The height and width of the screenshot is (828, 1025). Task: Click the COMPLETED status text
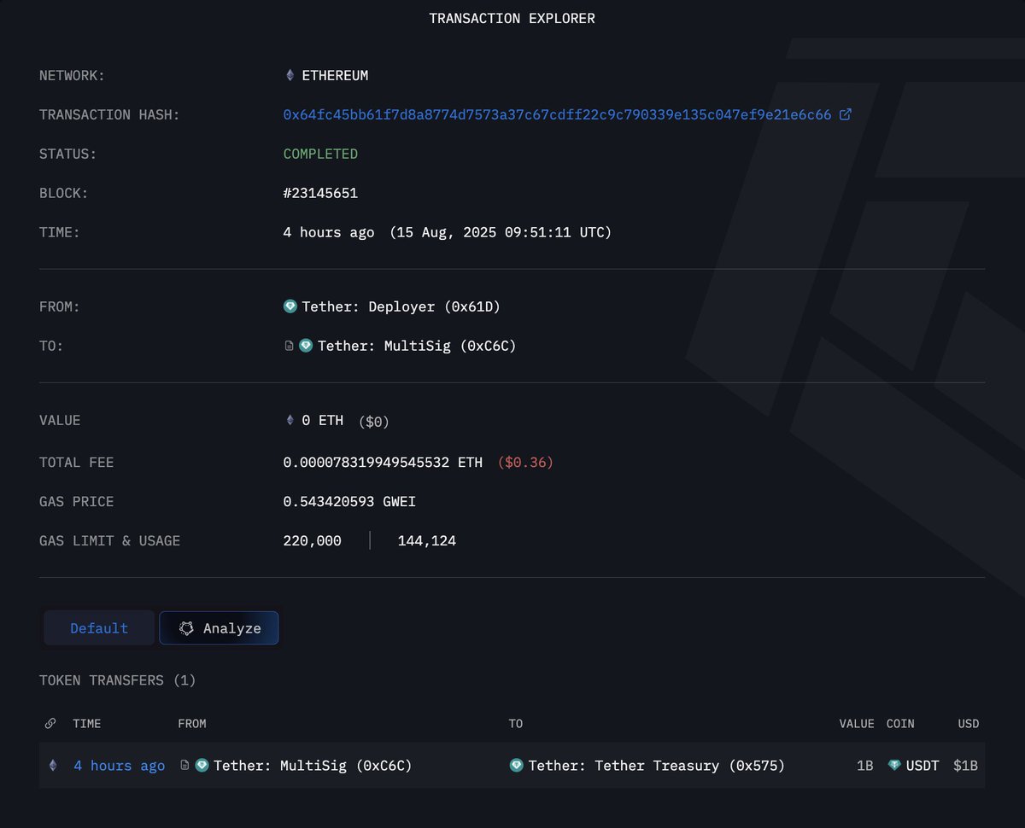coord(320,154)
